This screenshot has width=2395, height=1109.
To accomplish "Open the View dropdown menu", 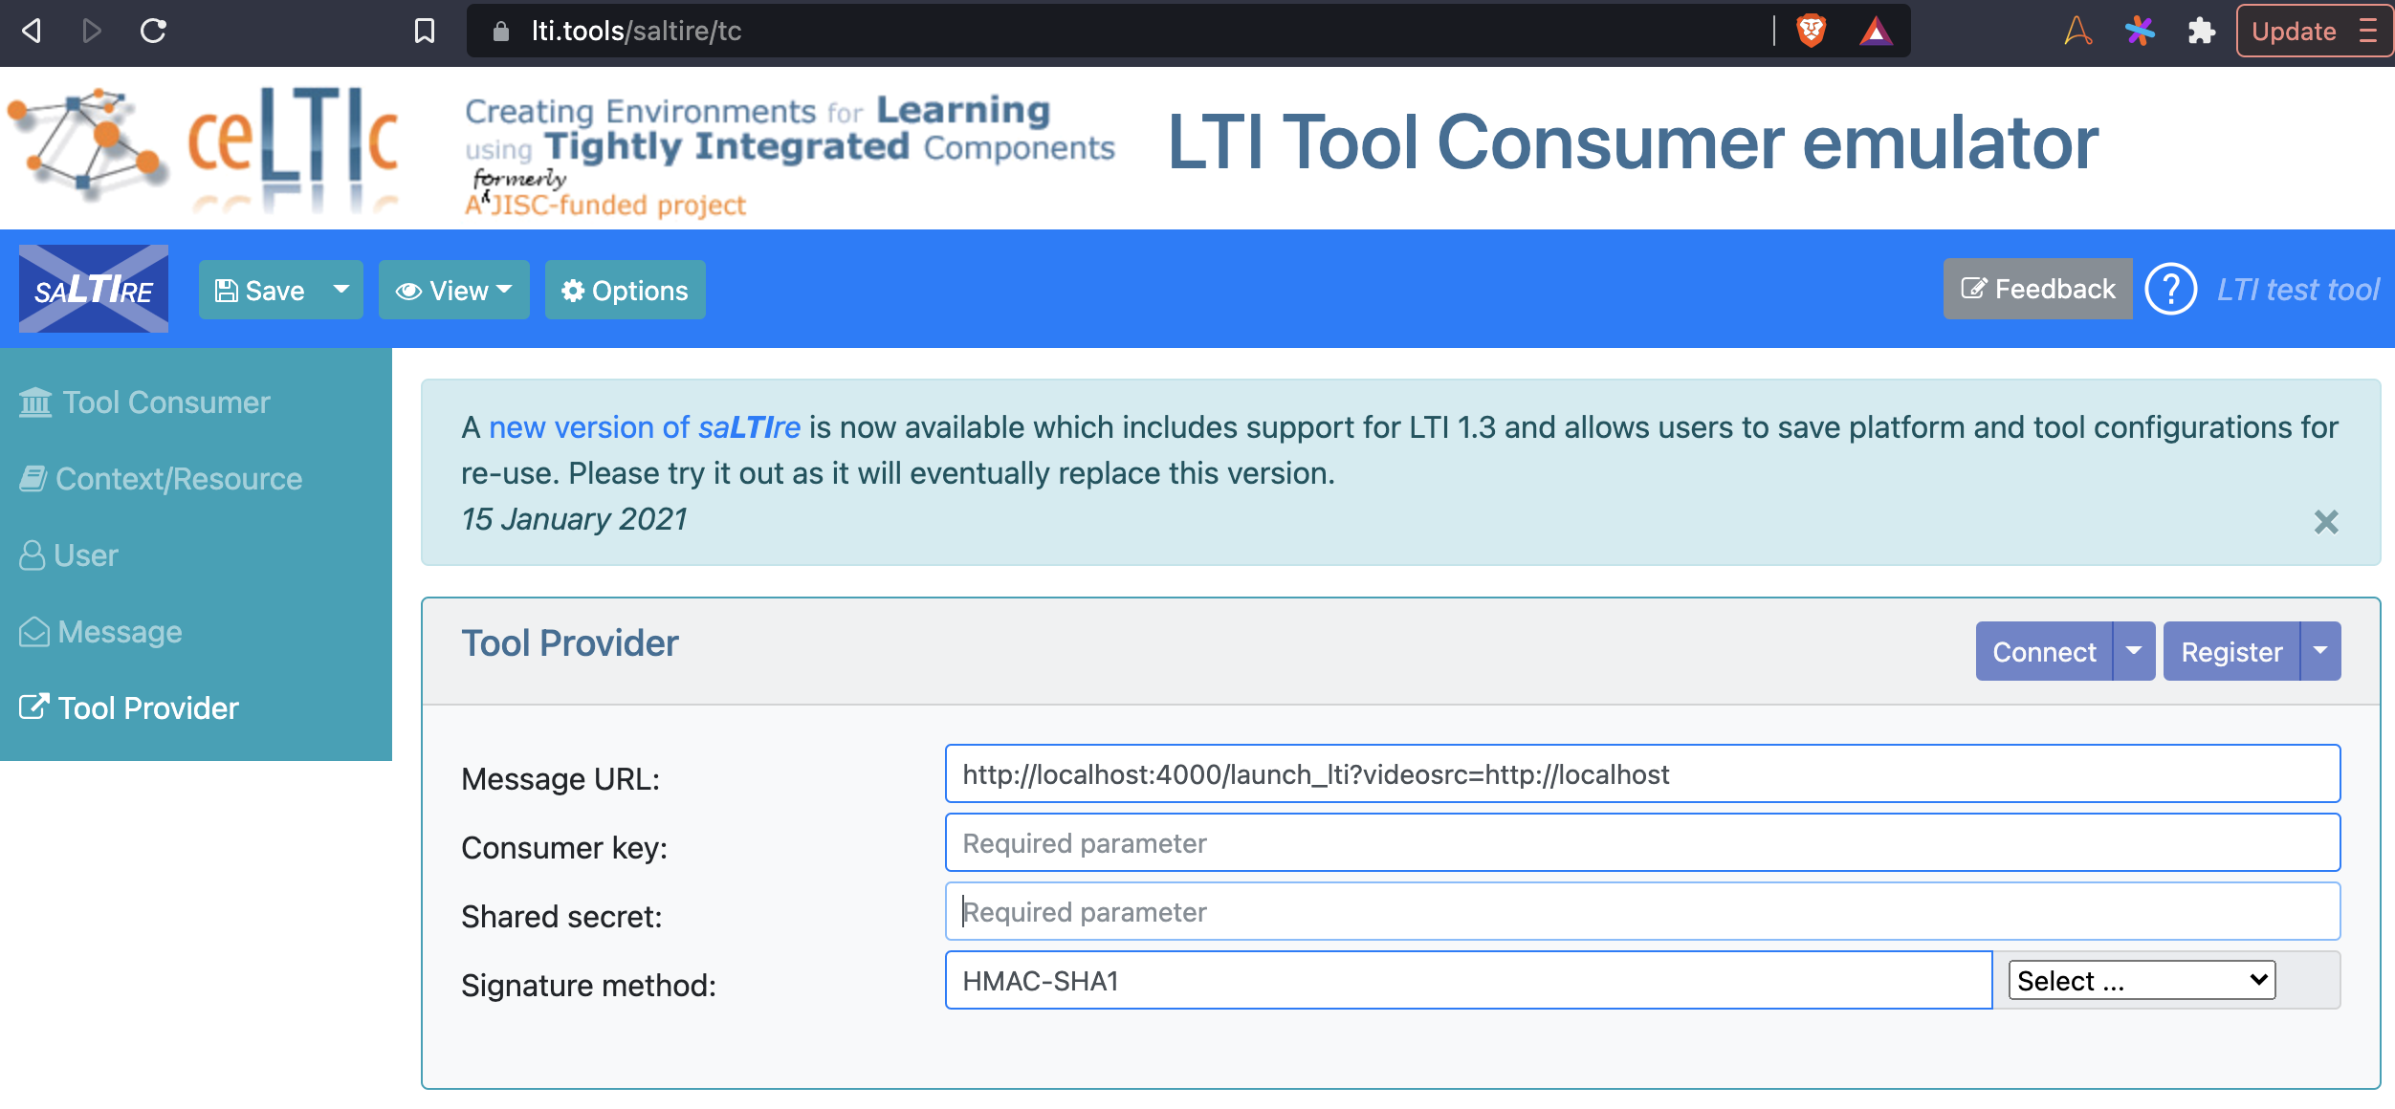I will 453,290.
